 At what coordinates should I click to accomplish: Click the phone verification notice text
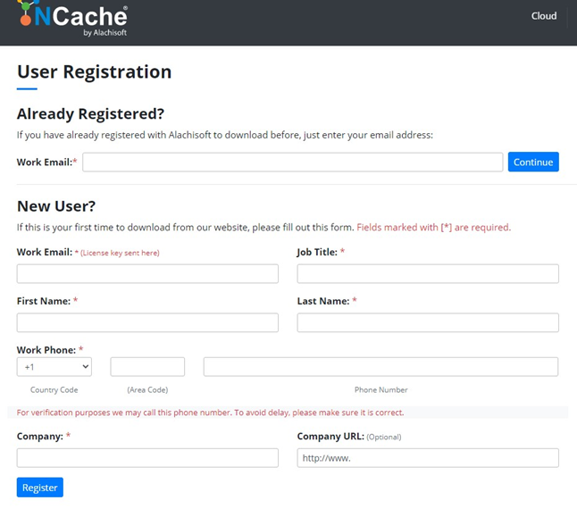(210, 413)
